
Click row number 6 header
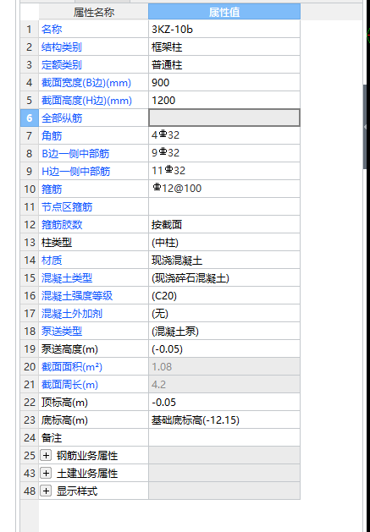pos(30,118)
